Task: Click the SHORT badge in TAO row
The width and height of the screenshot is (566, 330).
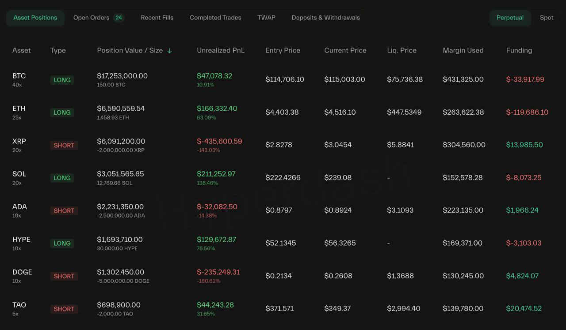Action: [x=64, y=309]
